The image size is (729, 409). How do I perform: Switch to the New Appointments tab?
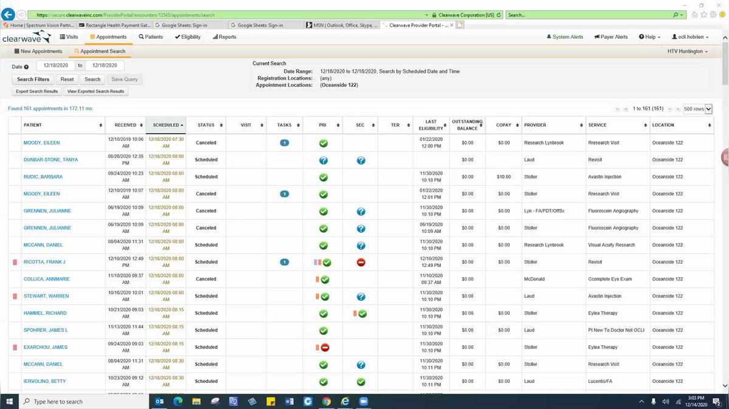point(38,52)
